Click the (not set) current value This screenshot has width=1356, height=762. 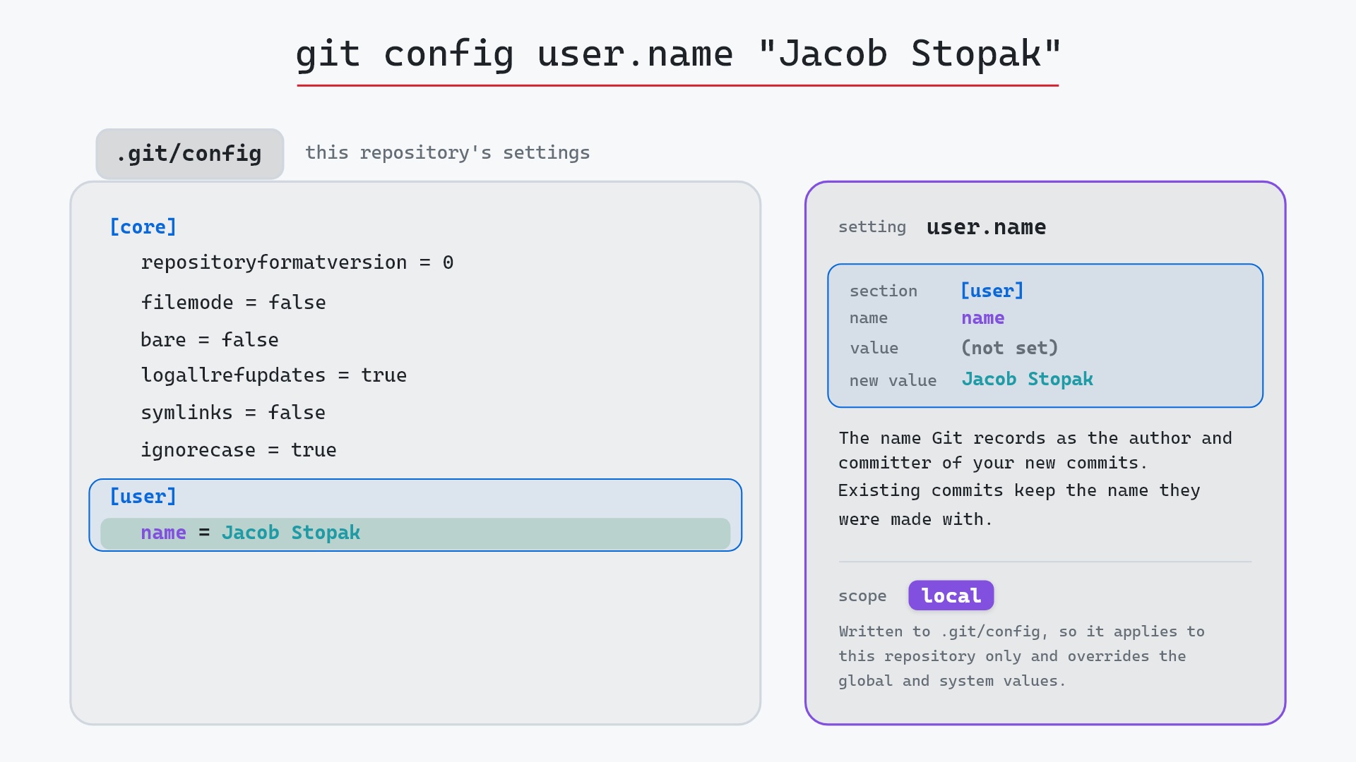[1010, 348]
